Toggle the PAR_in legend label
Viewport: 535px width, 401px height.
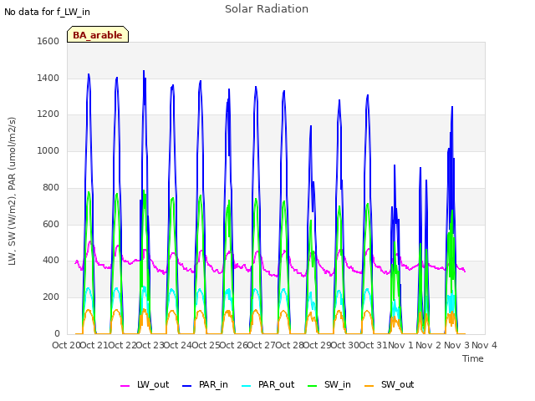213,384
